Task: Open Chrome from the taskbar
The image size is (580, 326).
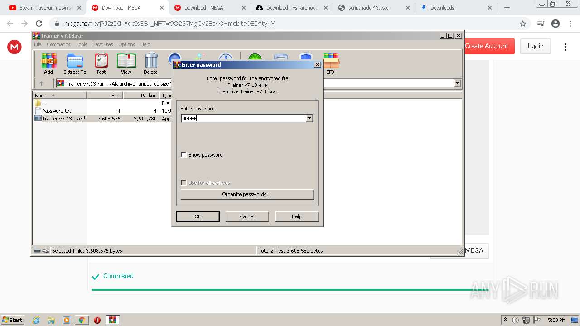Action: (x=82, y=320)
